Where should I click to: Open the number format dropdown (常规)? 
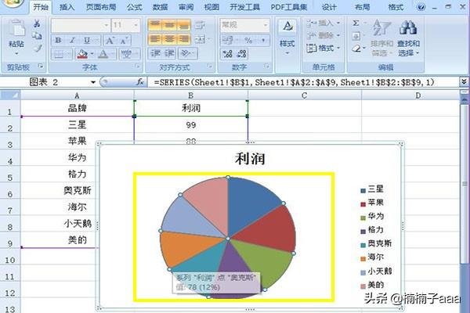266,25
